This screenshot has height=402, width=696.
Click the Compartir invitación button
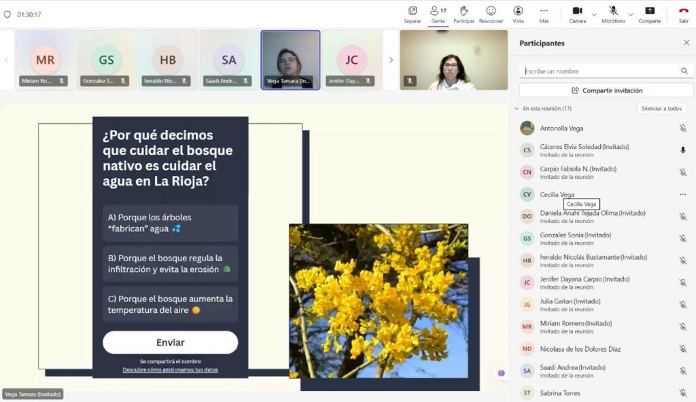tap(606, 90)
